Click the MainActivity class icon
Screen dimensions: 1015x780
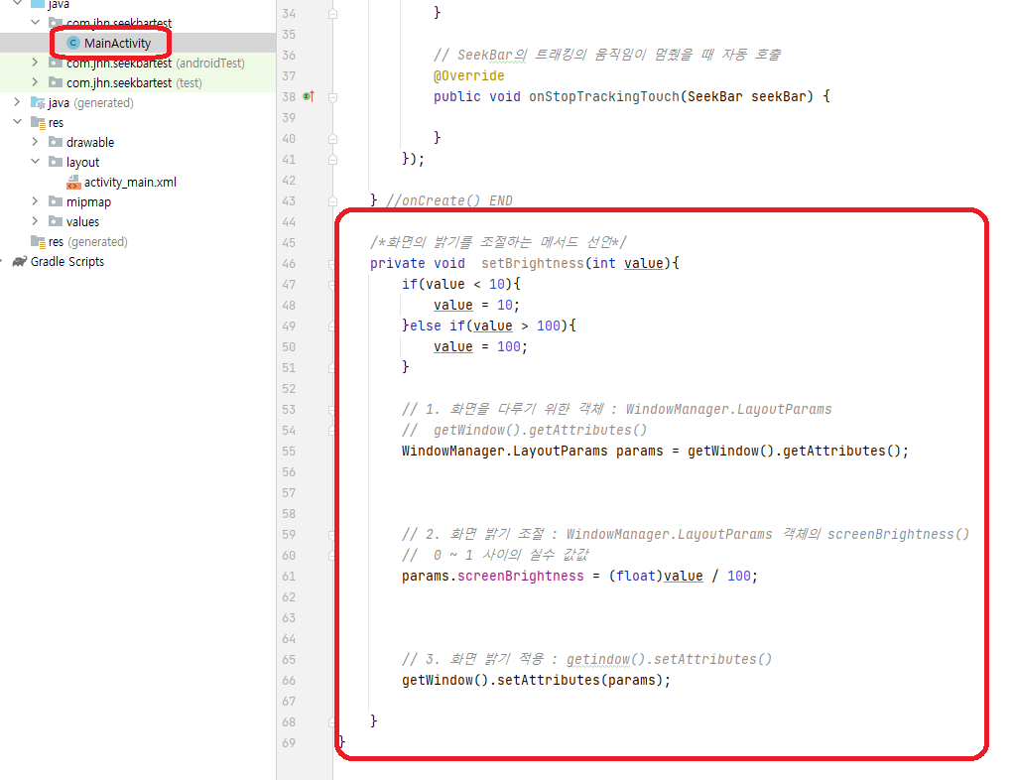pyautogui.click(x=73, y=44)
